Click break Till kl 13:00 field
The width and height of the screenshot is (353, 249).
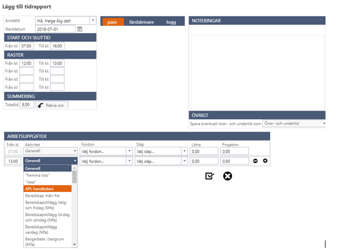pyautogui.click(x=57, y=63)
